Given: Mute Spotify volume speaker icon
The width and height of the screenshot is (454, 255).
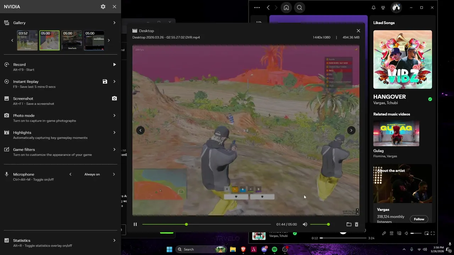Looking at the screenshot, I should pyautogui.click(x=406, y=233).
